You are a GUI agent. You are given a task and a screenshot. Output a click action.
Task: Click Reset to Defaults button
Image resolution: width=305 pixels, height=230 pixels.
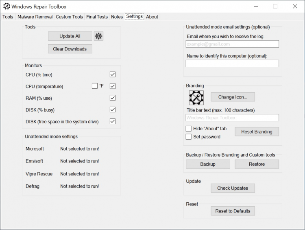tap(233, 211)
